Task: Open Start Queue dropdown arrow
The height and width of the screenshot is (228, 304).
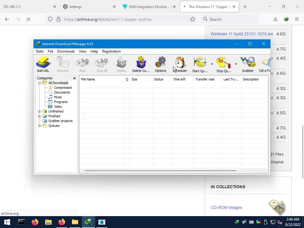Action: pos(212,64)
